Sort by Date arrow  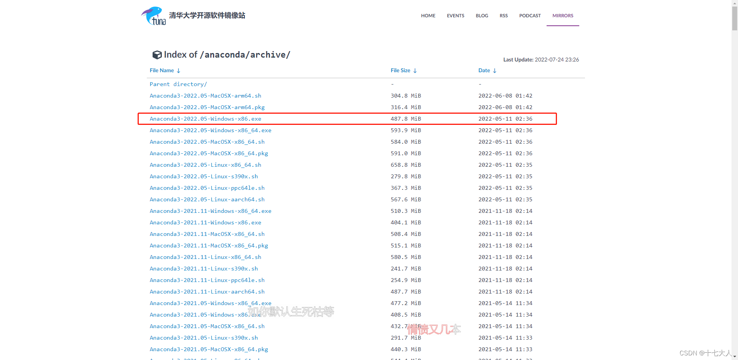coord(495,71)
